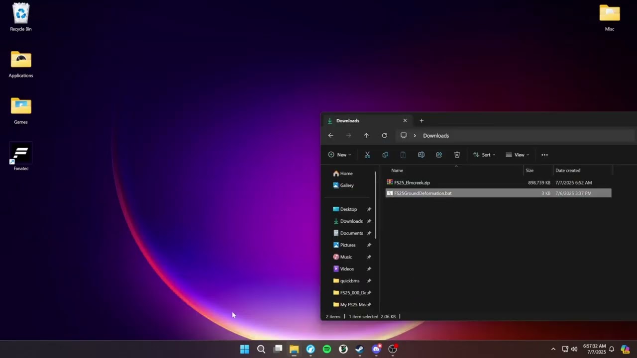
Task: Open the FS25_000_De folder in navigation pane
Action: 349,293
